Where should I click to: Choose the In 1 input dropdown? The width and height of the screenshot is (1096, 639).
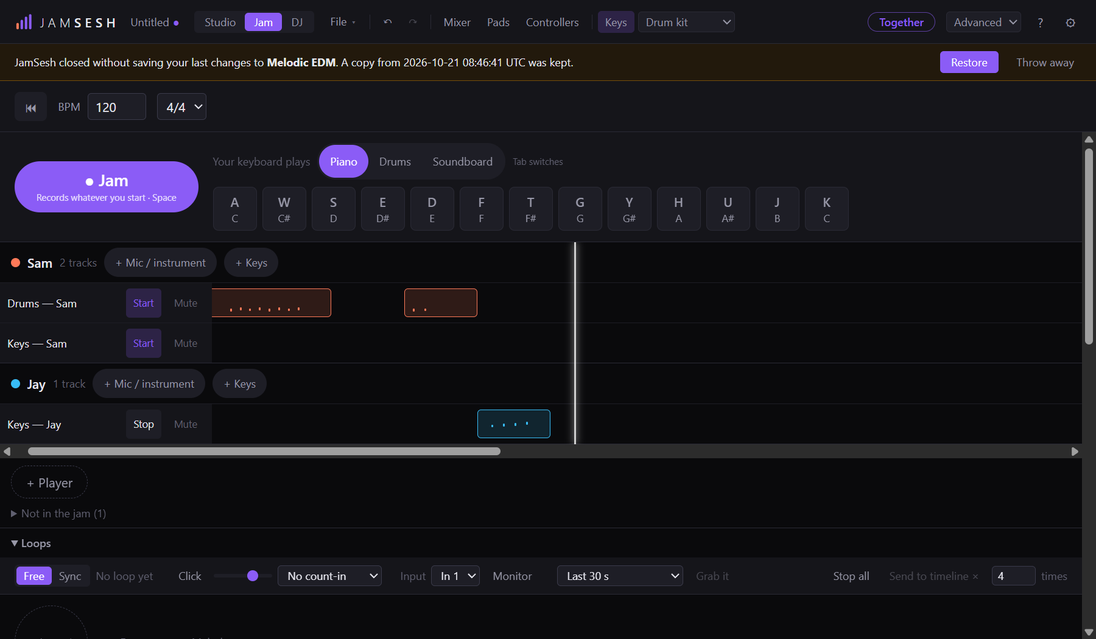455,576
